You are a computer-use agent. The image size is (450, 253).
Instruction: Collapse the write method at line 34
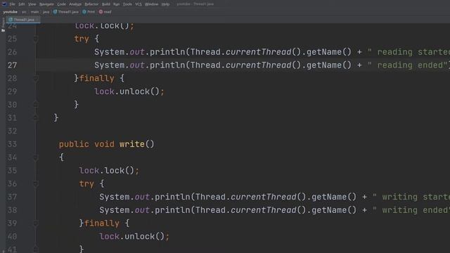pos(36,157)
